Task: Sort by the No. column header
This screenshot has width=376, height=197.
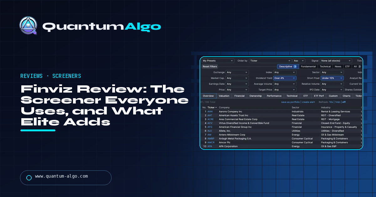Action: coord(204,108)
